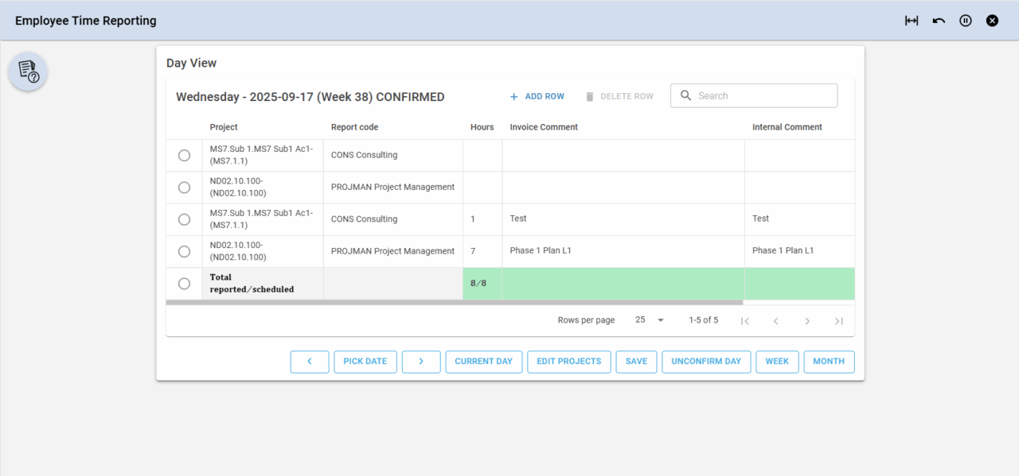The height and width of the screenshot is (476, 1019).
Task: Open the Rows per page dropdown
Action: [650, 320]
